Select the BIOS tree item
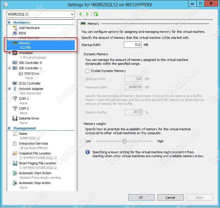The image size is (220, 208). (x=22, y=33)
